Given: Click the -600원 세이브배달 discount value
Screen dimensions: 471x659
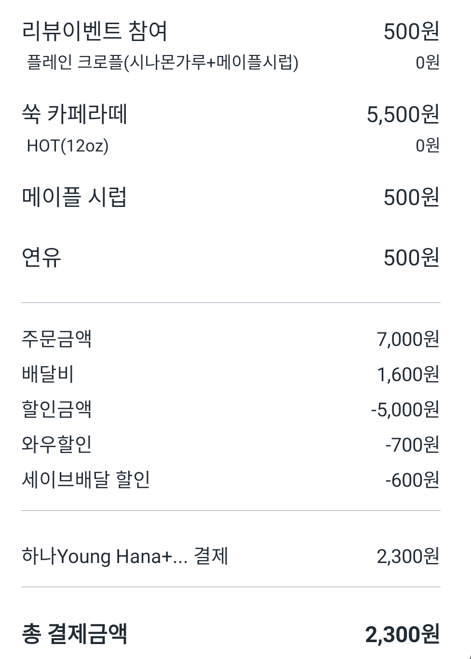Looking at the screenshot, I should (x=412, y=480).
